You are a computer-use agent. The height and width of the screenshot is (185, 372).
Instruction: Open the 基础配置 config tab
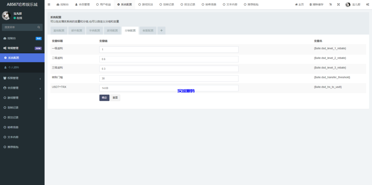[x=59, y=30]
